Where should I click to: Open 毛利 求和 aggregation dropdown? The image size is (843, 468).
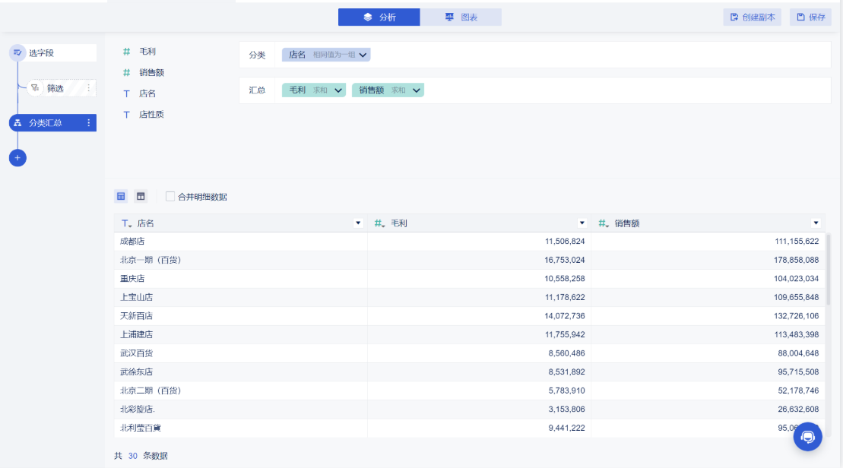(x=338, y=90)
